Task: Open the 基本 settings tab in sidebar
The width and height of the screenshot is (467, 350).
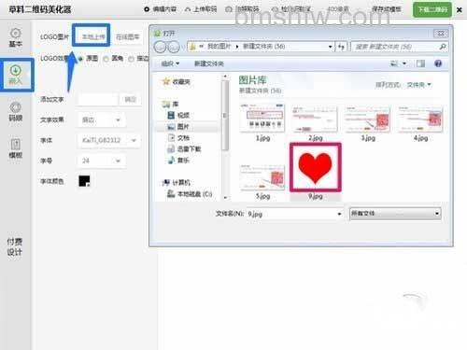Action: (x=15, y=37)
